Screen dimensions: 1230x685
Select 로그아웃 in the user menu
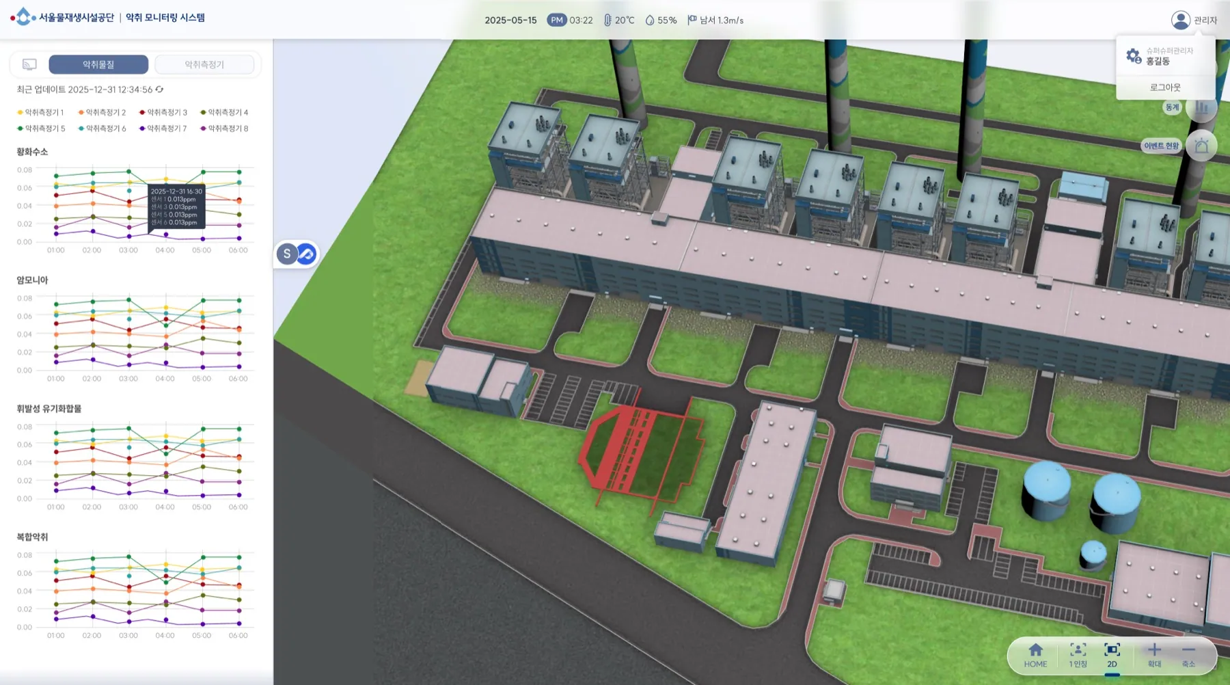point(1165,88)
